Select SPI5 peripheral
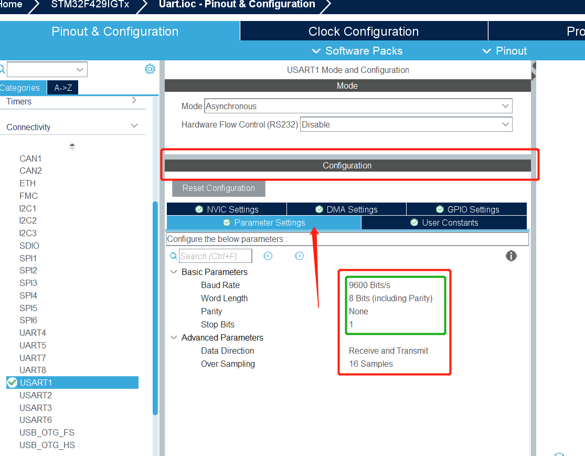 pyautogui.click(x=28, y=308)
